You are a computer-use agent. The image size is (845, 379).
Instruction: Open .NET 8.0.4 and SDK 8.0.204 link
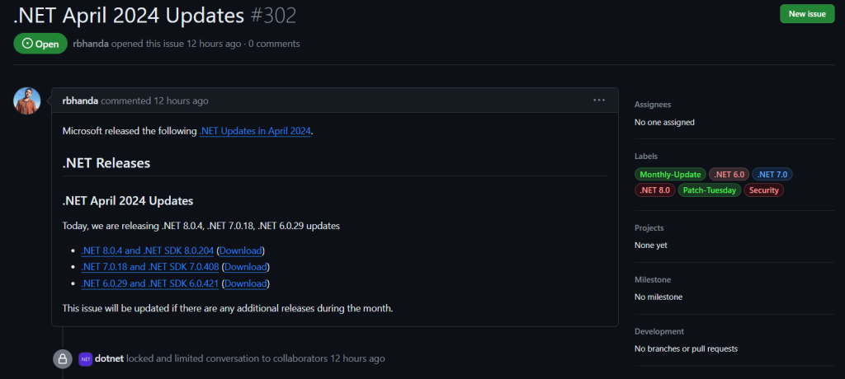pos(147,250)
